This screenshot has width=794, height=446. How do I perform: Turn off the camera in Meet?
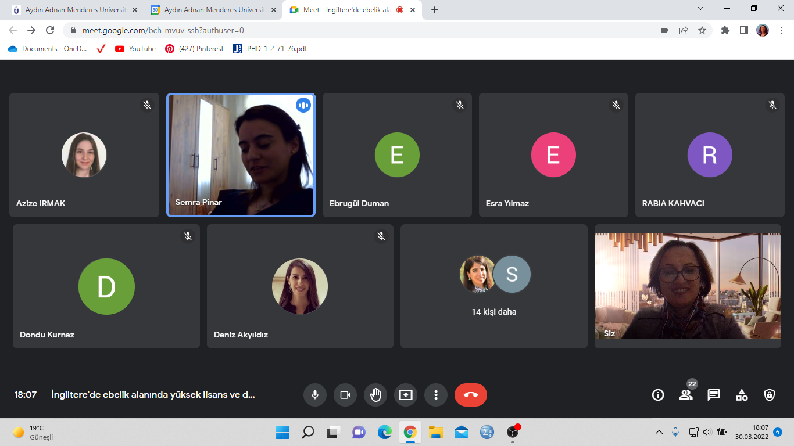(345, 395)
